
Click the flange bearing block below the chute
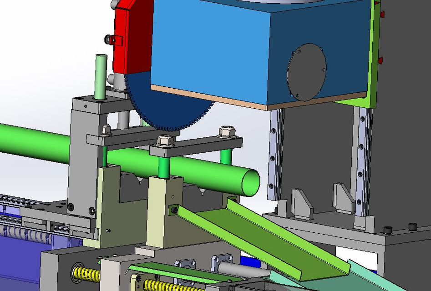223,261
